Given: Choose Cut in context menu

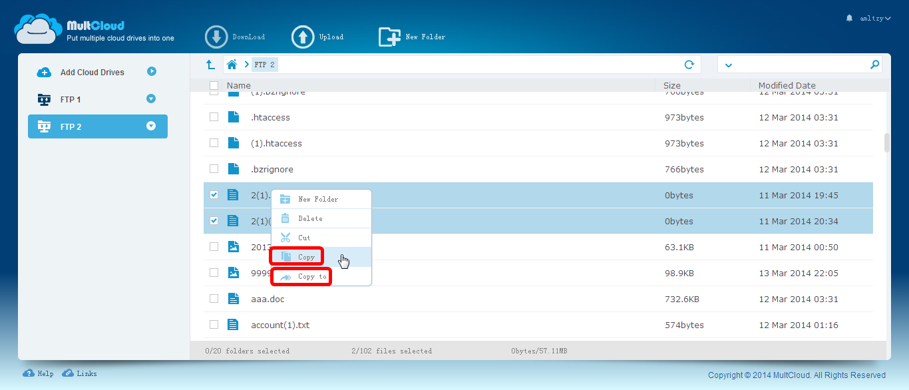Looking at the screenshot, I should pyautogui.click(x=321, y=238).
